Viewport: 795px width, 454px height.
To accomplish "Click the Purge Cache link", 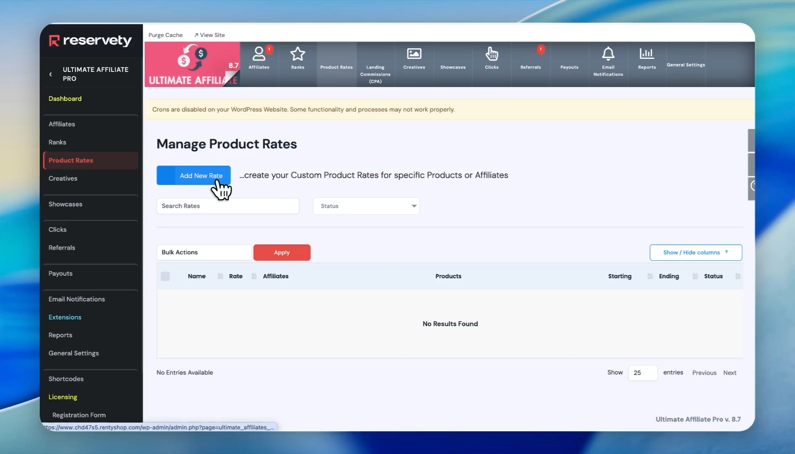I will [x=166, y=35].
